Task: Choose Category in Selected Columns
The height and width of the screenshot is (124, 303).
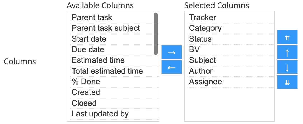Action: click(x=205, y=28)
